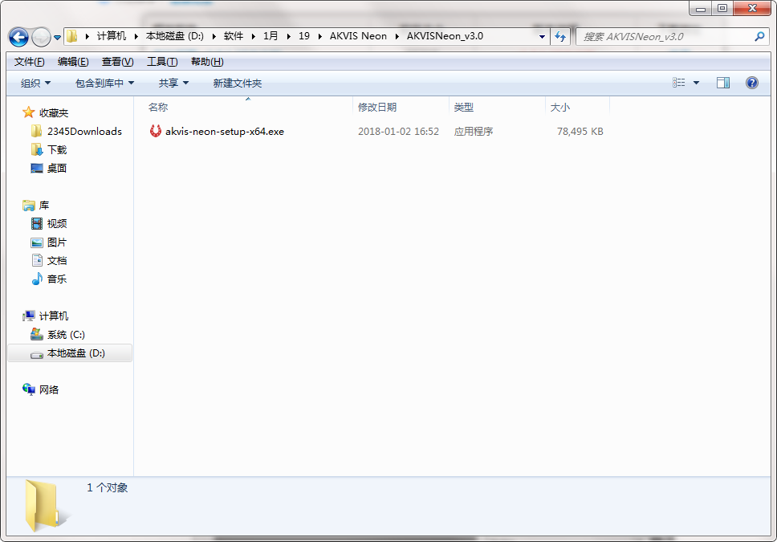Click the 视频 film icon
The height and width of the screenshot is (542, 777).
click(x=37, y=224)
